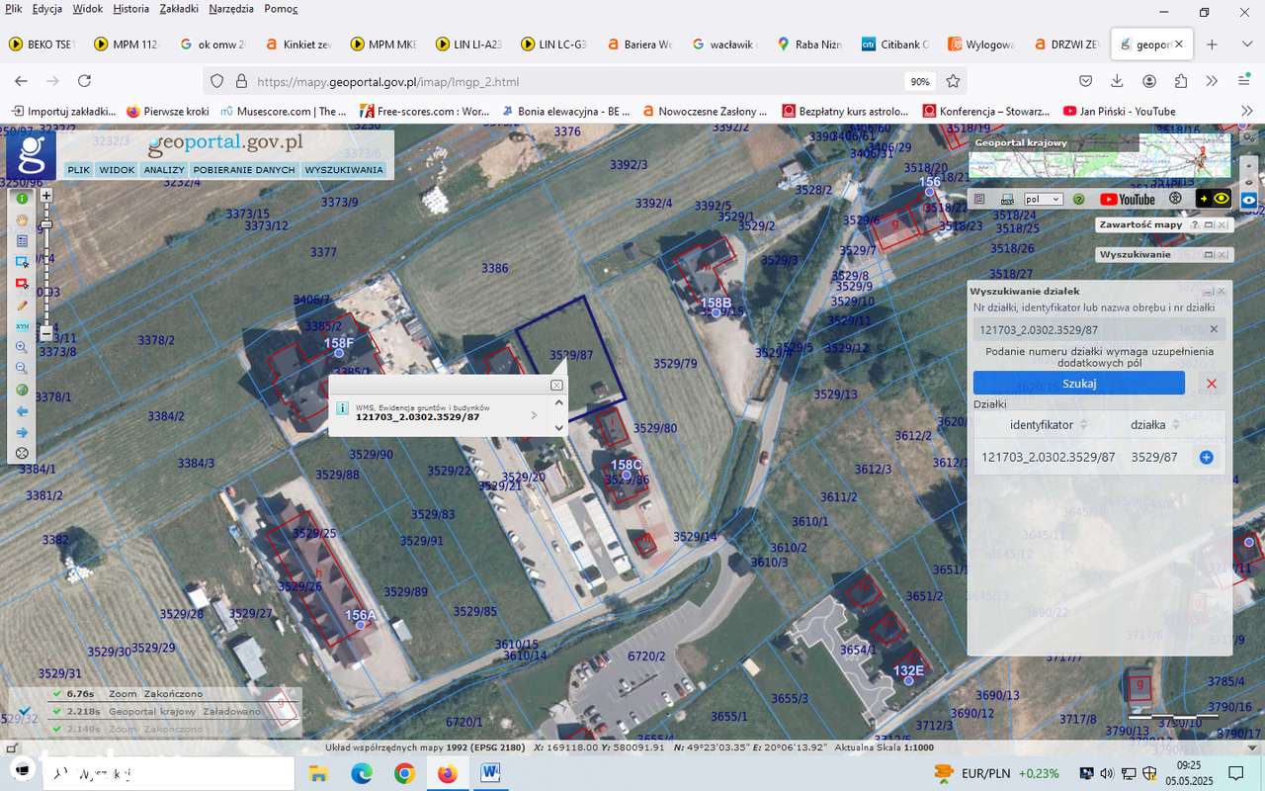Show full extent with globe tool

pyautogui.click(x=22, y=390)
